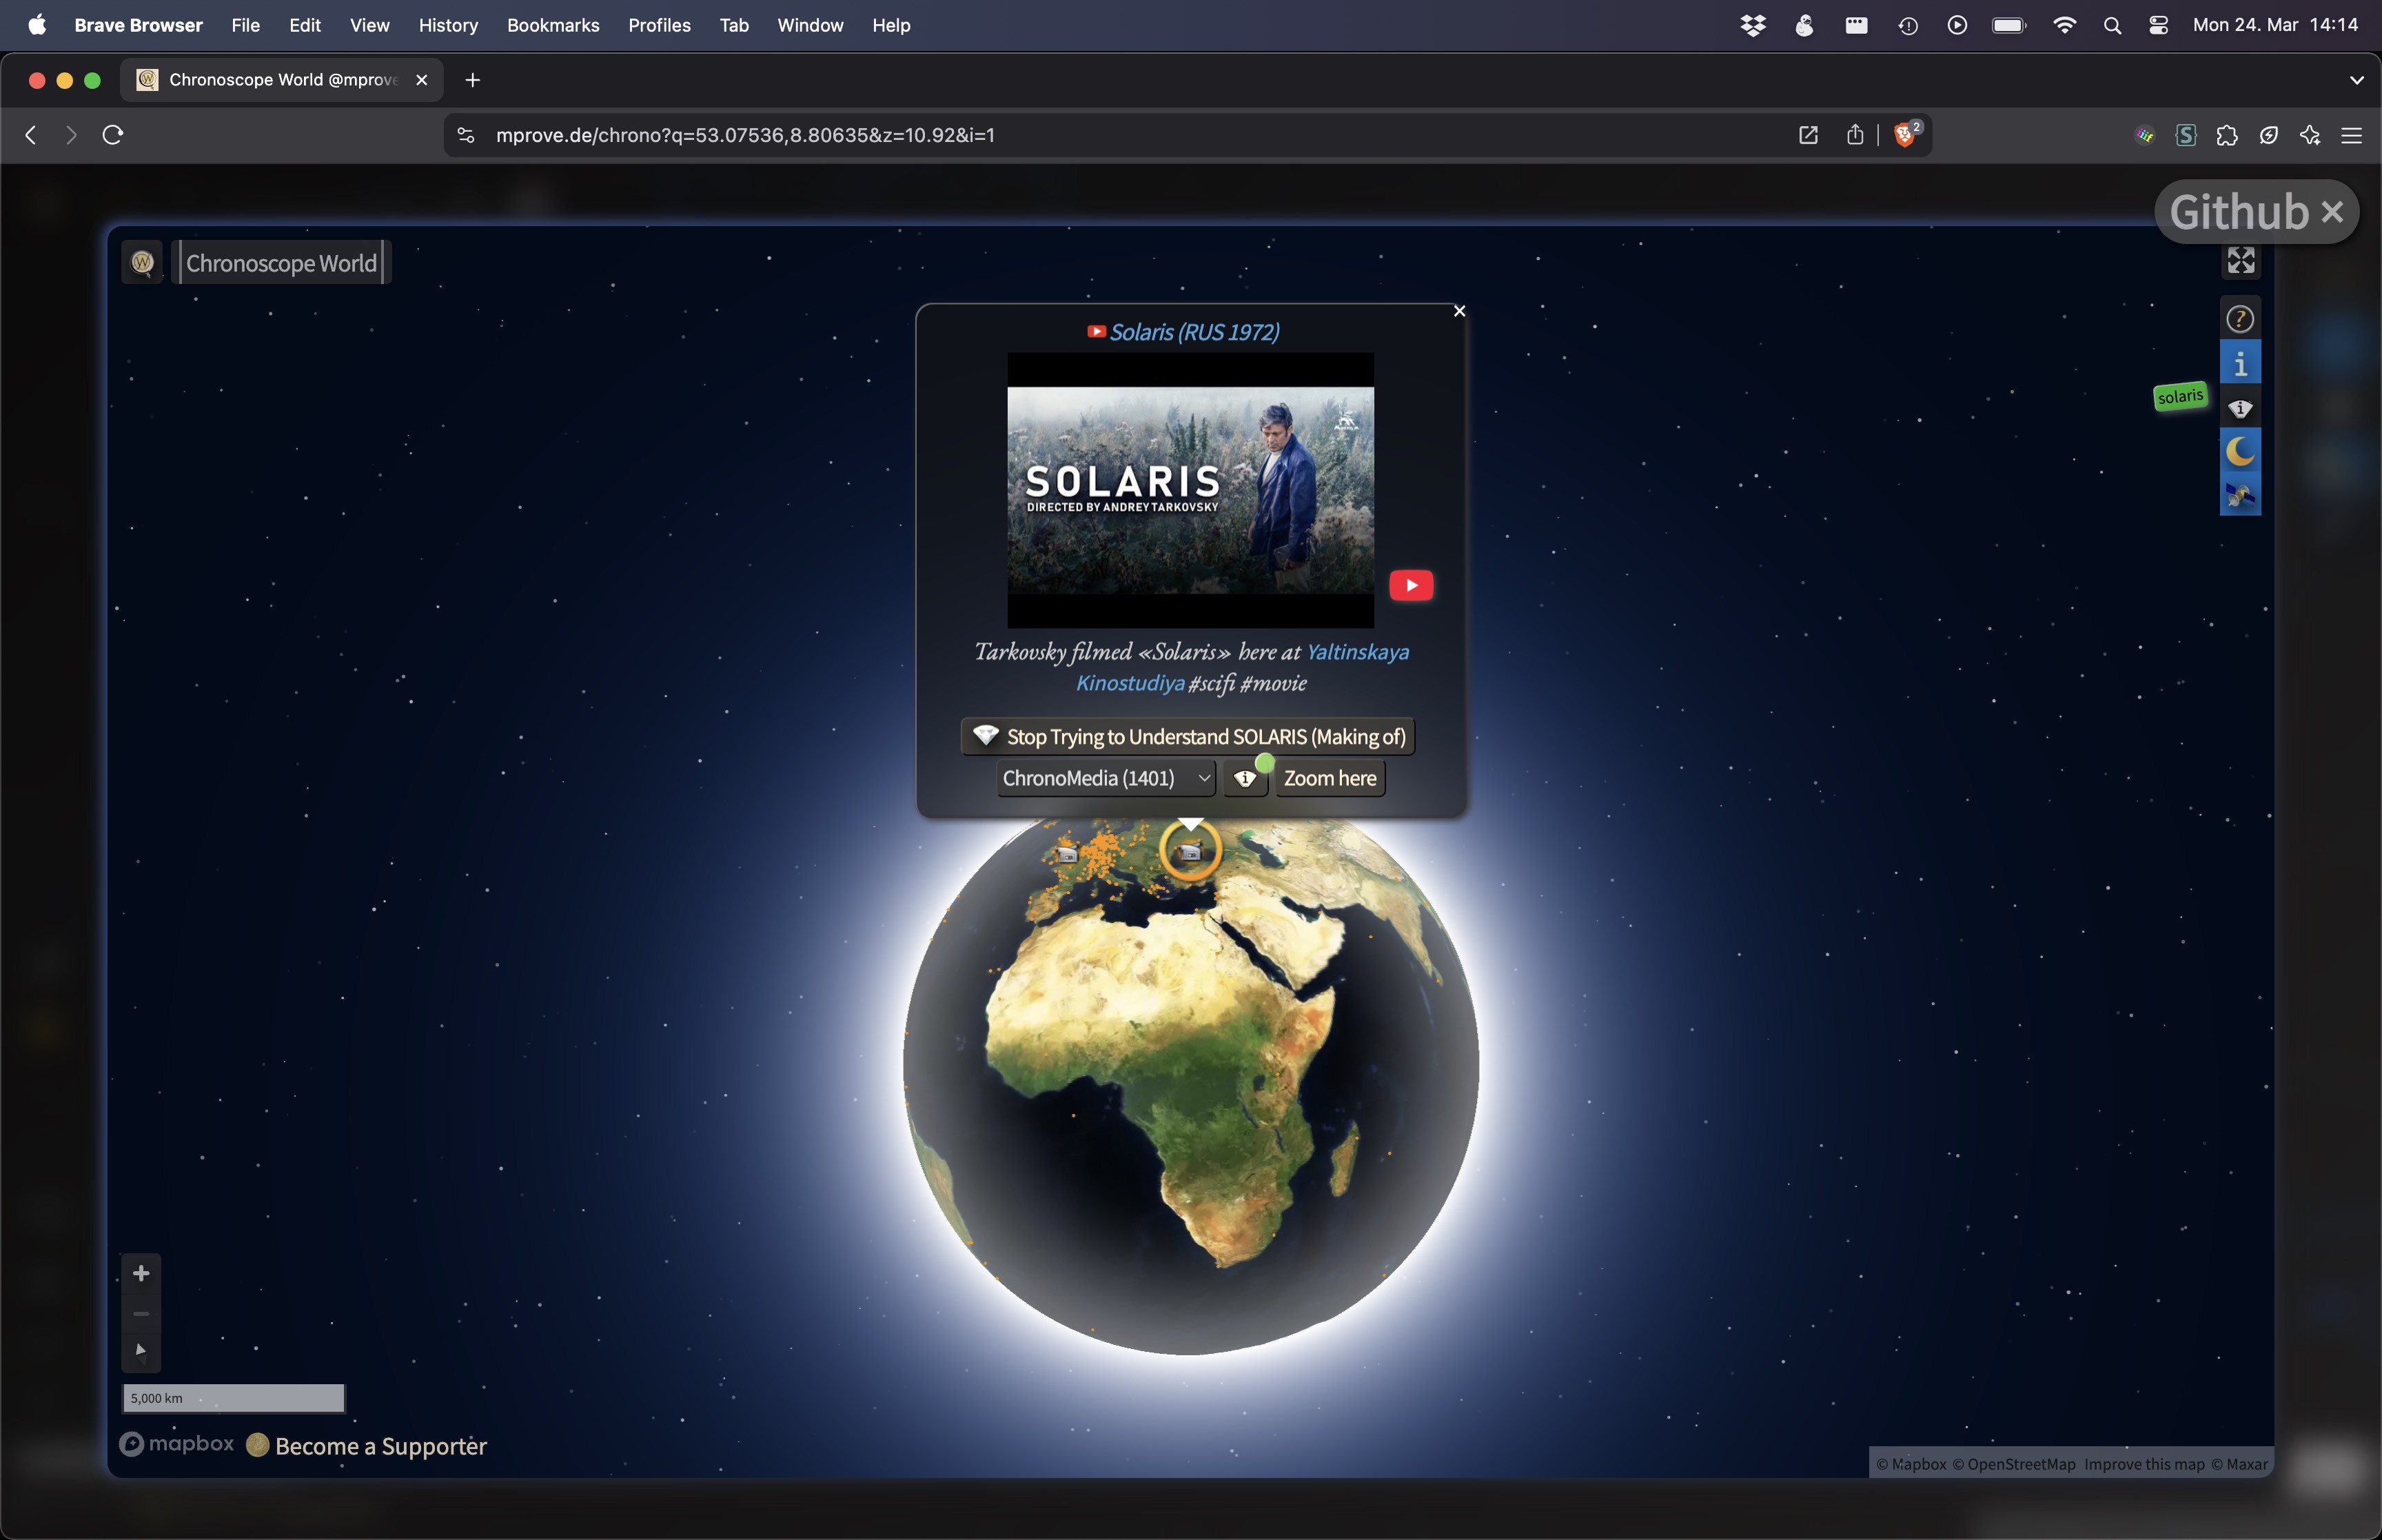Enter fullscreen map view
2382x1540 pixels.
tap(2240, 260)
